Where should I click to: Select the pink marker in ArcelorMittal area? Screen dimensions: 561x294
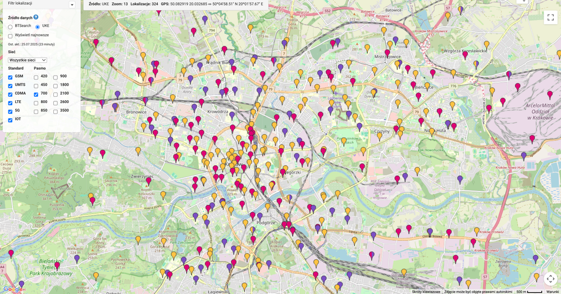(550, 94)
